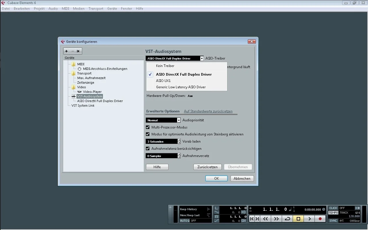Image resolution: width=368 pixels, height=230 pixels.
Task: Click the Stop button in transport
Action: (298, 219)
